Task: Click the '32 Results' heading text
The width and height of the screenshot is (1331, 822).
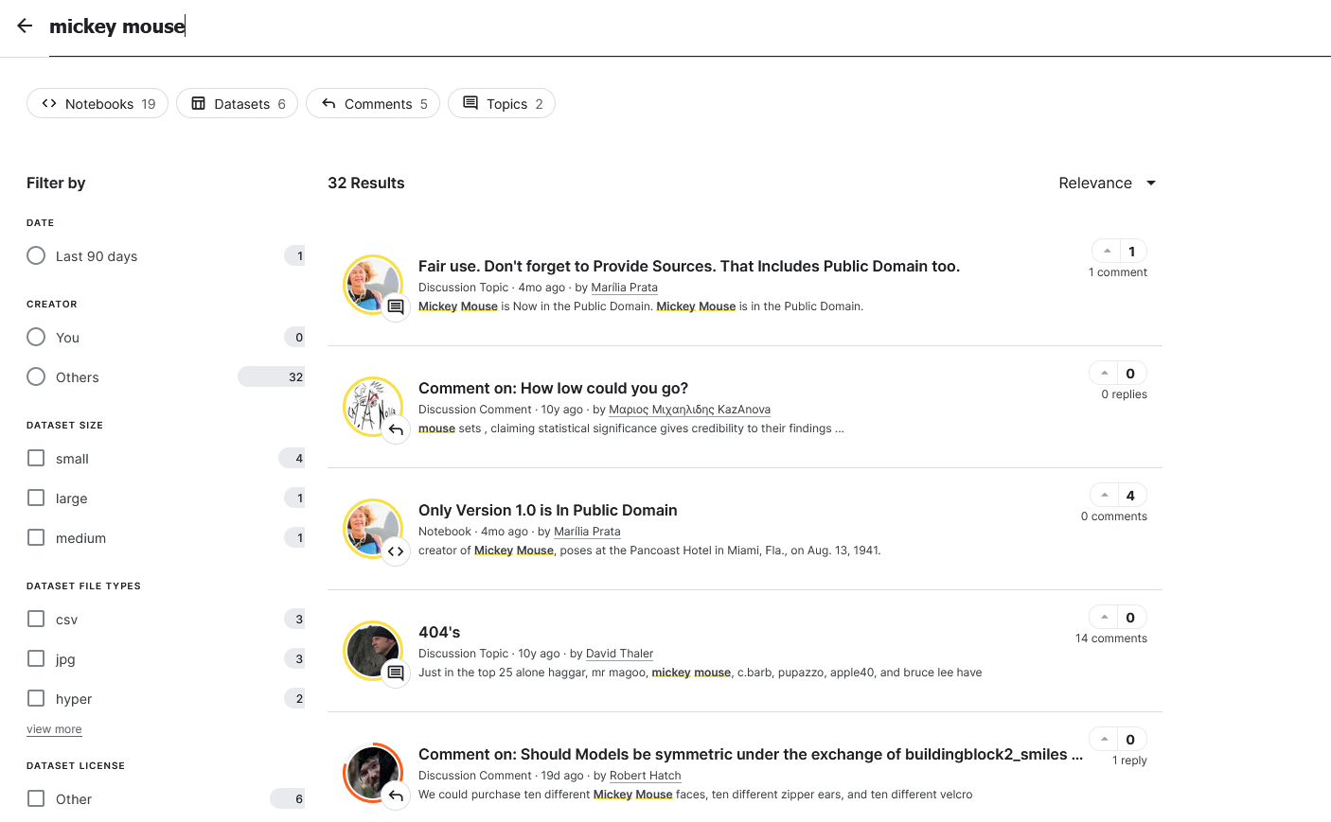Action: click(365, 183)
